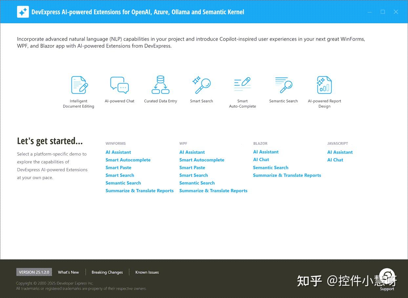Launch the Blazor Semantic Search demo

tap(271, 167)
